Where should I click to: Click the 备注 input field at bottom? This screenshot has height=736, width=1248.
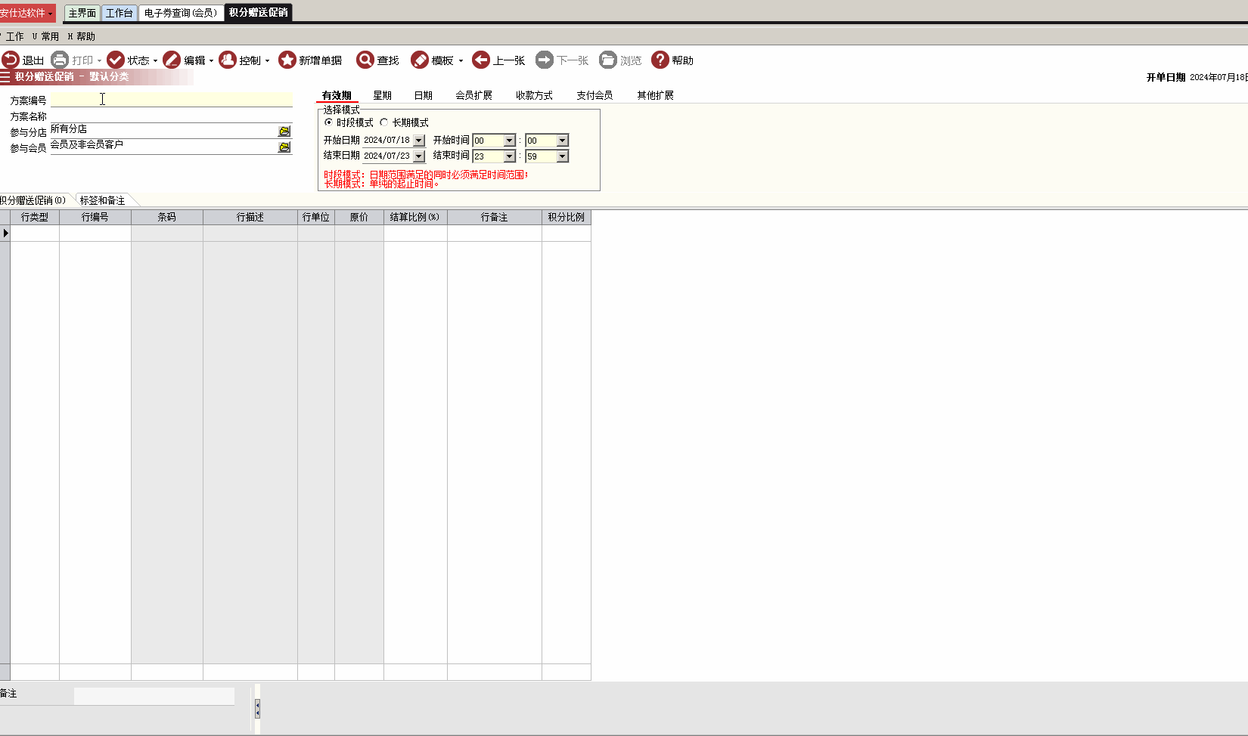[154, 696]
